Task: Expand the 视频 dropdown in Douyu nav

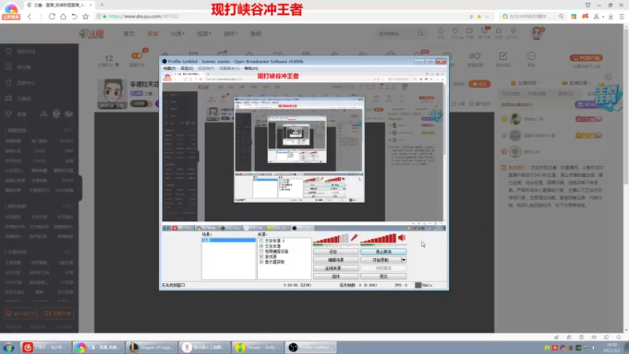Action: pyautogui.click(x=204, y=34)
